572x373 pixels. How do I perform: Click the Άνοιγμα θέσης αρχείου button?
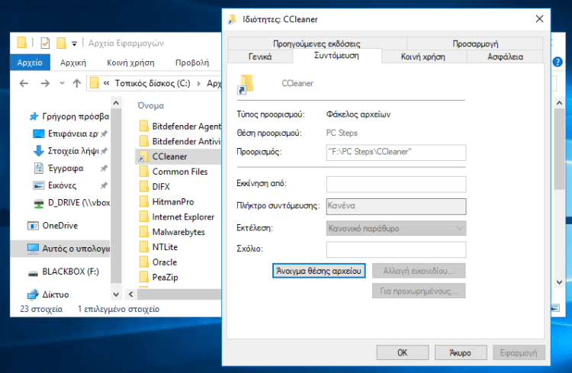(x=319, y=271)
